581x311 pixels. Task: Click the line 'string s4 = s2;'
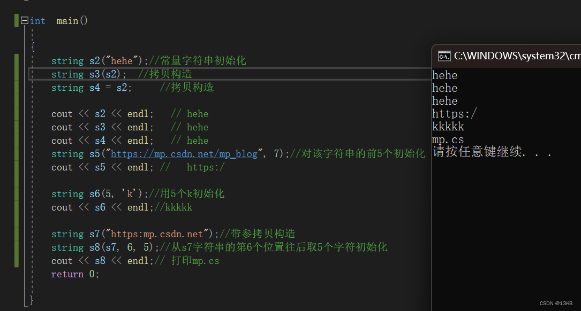pos(91,87)
